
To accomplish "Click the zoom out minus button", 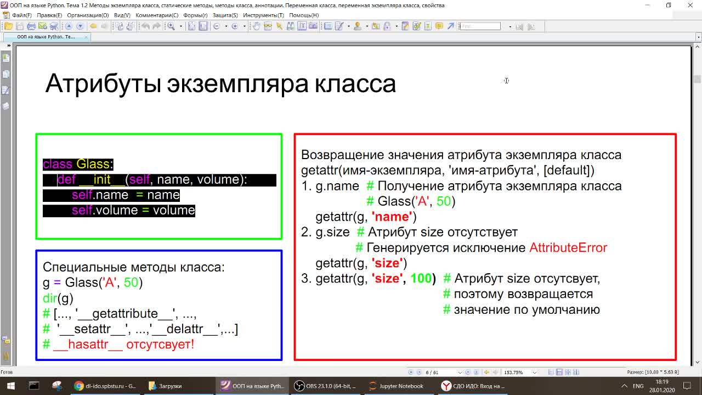I will click(x=217, y=26).
